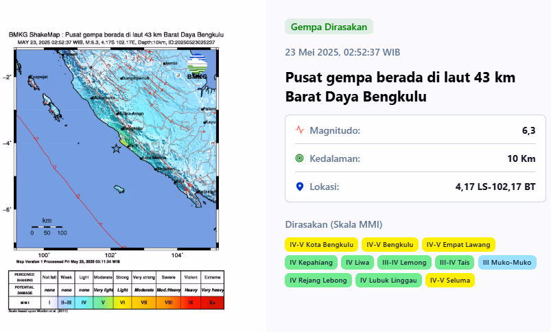Open the earthquake title heading
Viewport: 551px width, 332px height.
[400, 87]
